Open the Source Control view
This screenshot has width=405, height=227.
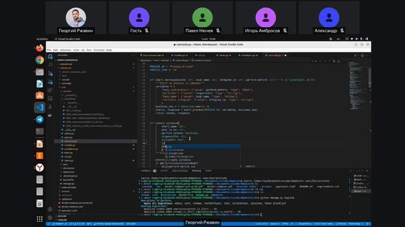pos(50,73)
